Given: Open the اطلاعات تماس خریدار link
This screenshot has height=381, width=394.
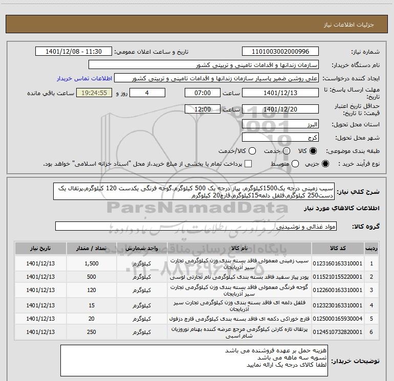Looking at the screenshot, I should [x=84, y=78].
